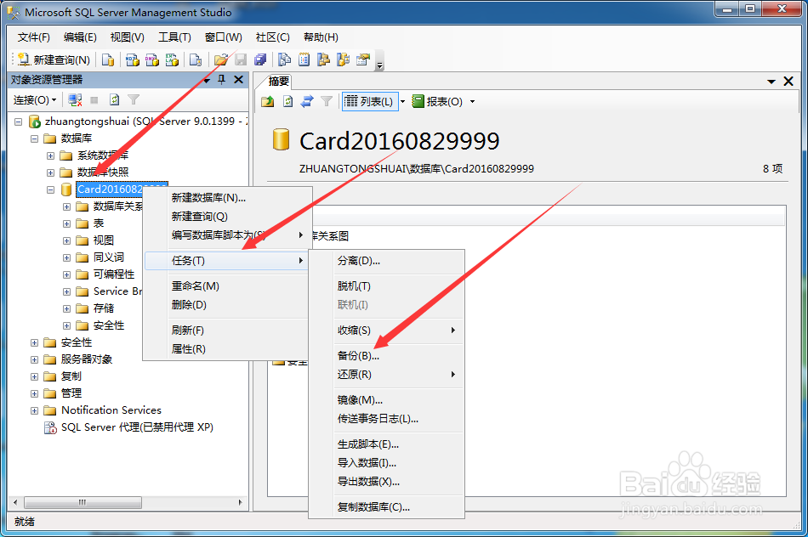The width and height of the screenshot is (808, 537).
Task: Click the Properties Window toolbar icon
Action: click(363, 59)
